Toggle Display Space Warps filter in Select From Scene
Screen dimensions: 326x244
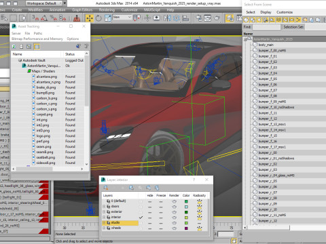[278, 20]
